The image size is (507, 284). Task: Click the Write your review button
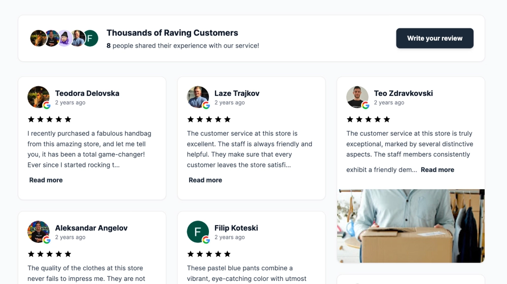pyautogui.click(x=434, y=38)
